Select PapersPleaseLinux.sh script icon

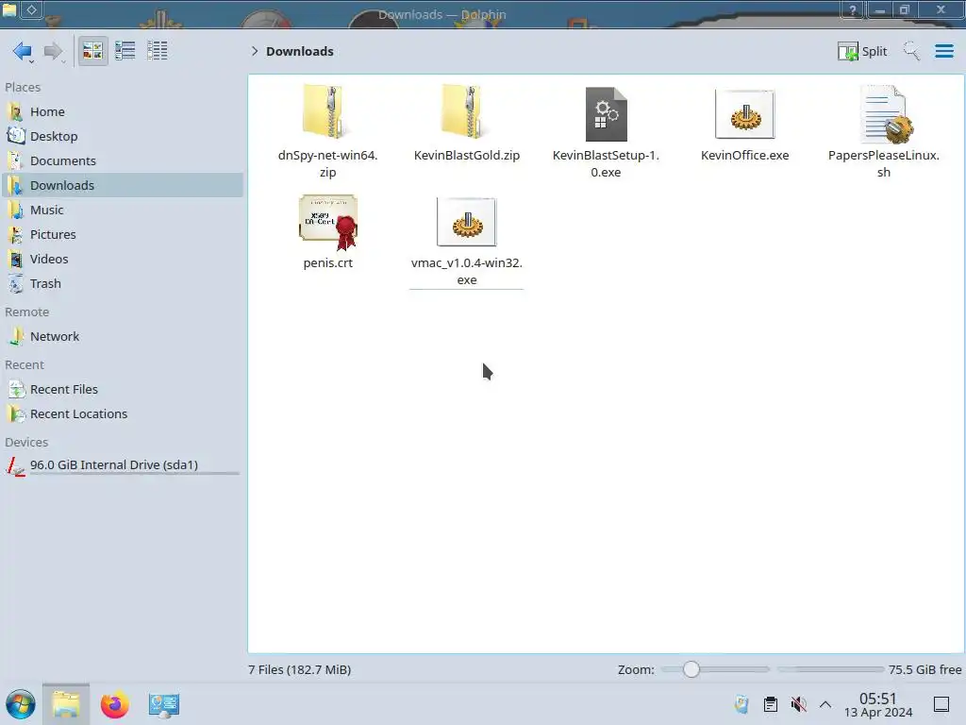click(x=885, y=114)
